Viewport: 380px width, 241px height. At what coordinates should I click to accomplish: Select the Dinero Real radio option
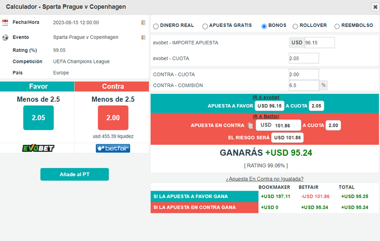(156, 26)
